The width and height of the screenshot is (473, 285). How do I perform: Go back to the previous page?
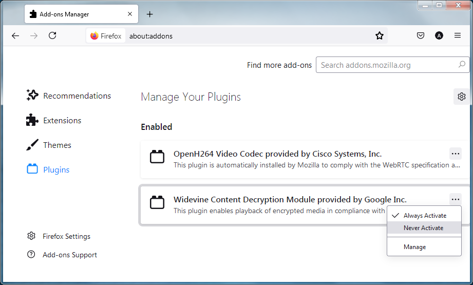tap(15, 36)
